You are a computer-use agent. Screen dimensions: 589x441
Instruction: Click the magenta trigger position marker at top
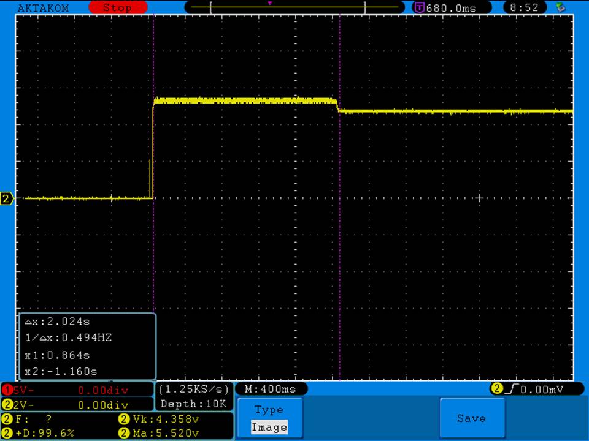click(x=269, y=3)
